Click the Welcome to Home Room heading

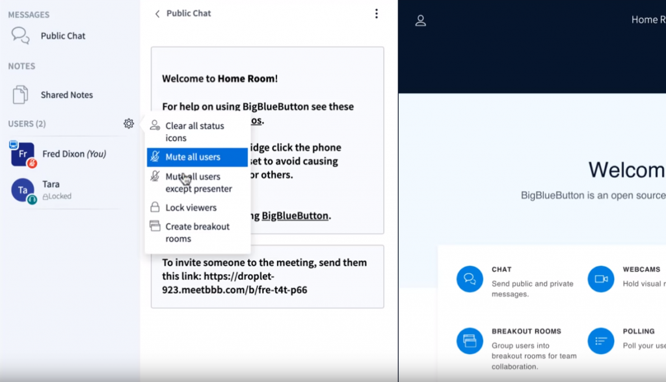point(220,79)
